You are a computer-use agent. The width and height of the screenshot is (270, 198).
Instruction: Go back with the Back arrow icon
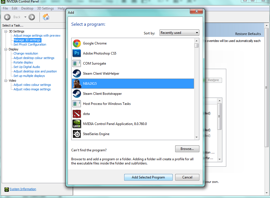click(x=7, y=17)
